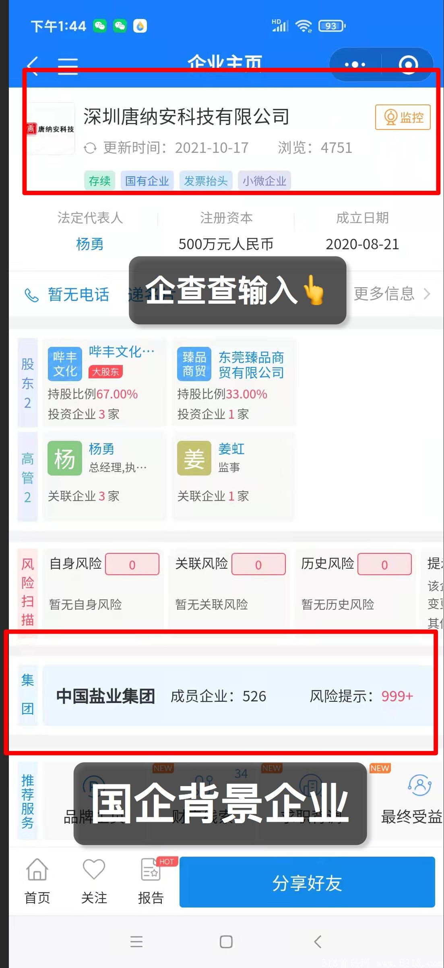The image size is (444, 968).
Task: Tap the back arrow in header
Action: [33, 66]
